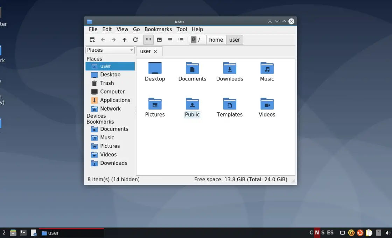The height and width of the screenshot is (238, 392).
Task: Reload the folder with refresh icon
Action: pos(135,40)
